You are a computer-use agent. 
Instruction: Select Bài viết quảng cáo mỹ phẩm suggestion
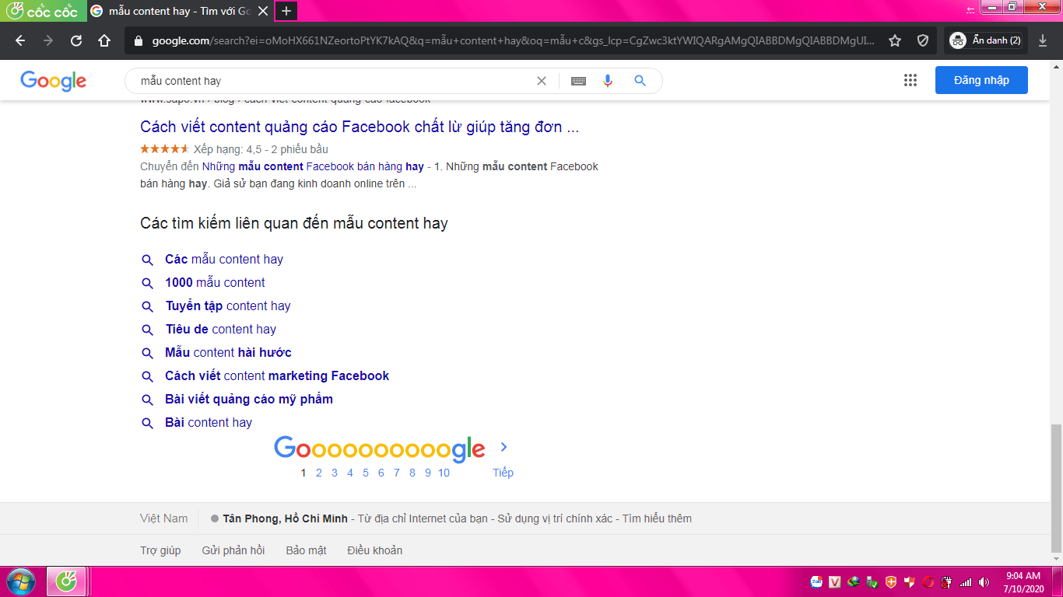point(249,400)
